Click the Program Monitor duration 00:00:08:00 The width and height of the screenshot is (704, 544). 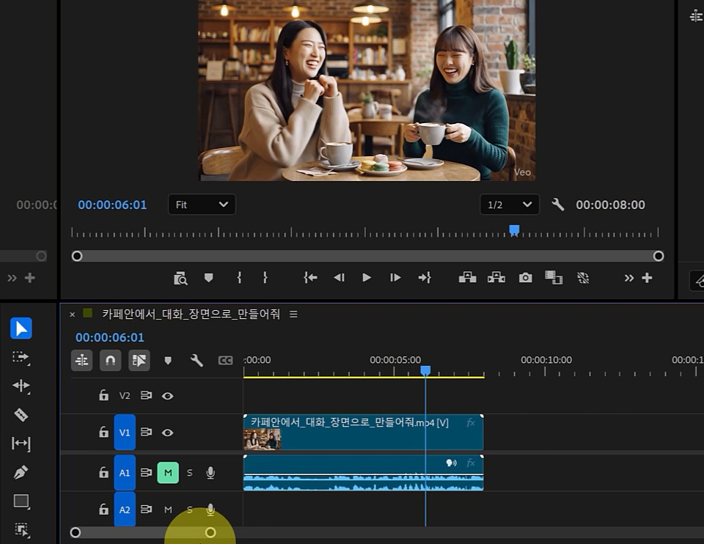(x=611, y=205)
